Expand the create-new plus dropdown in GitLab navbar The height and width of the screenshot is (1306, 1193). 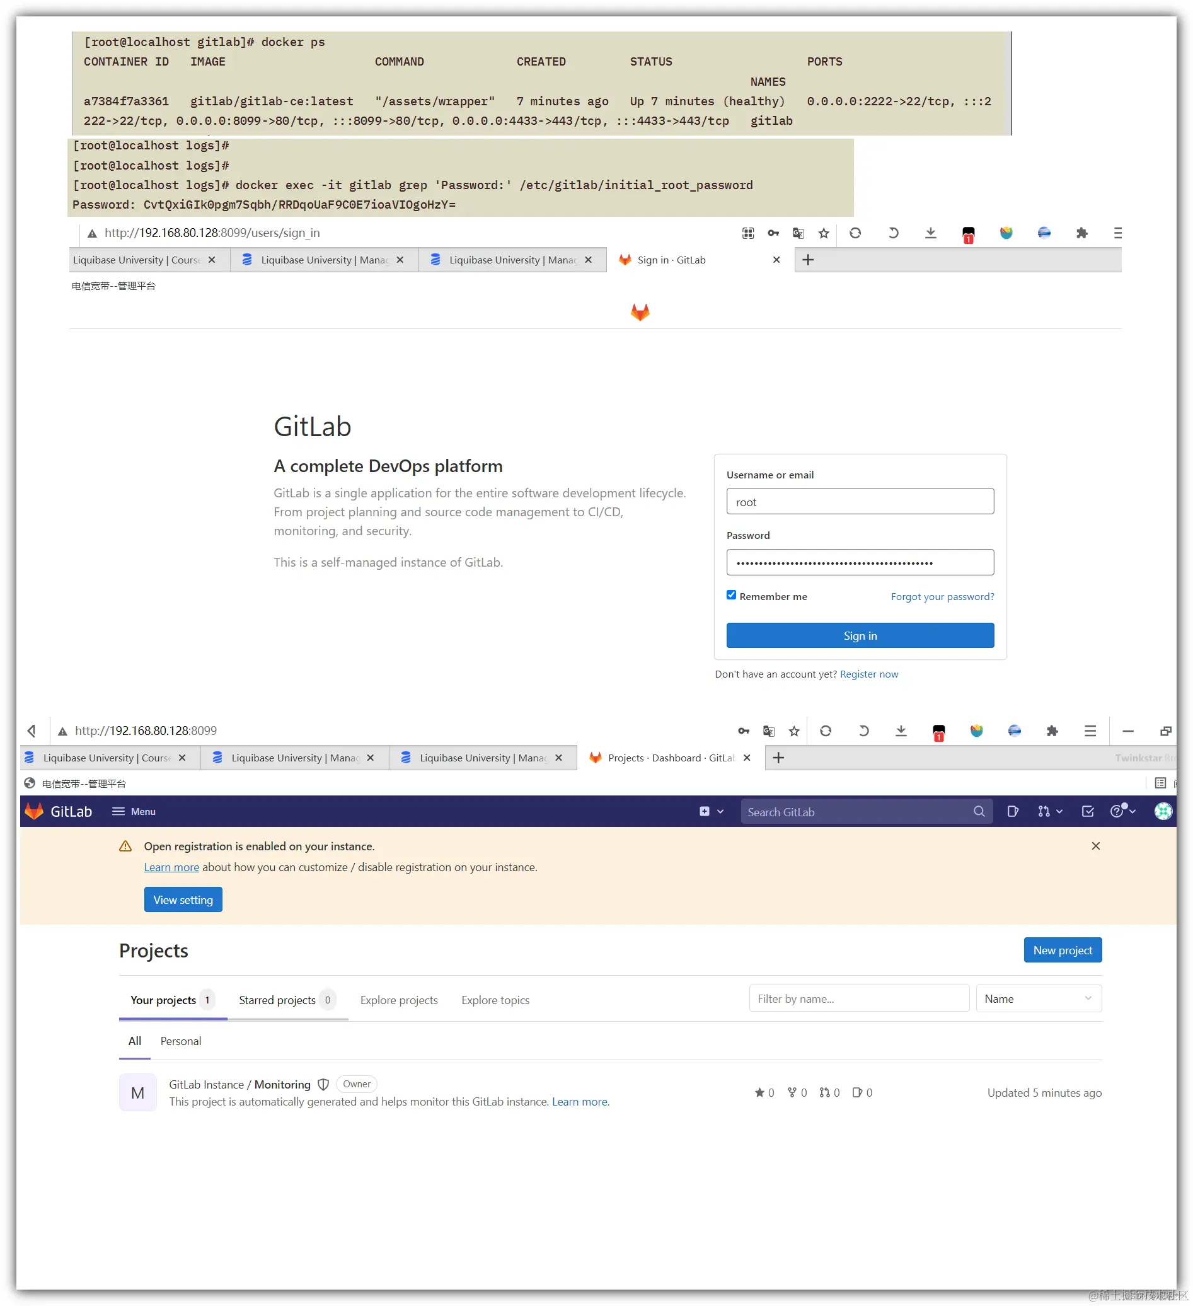pyautogui.click(x=711, y=811)
